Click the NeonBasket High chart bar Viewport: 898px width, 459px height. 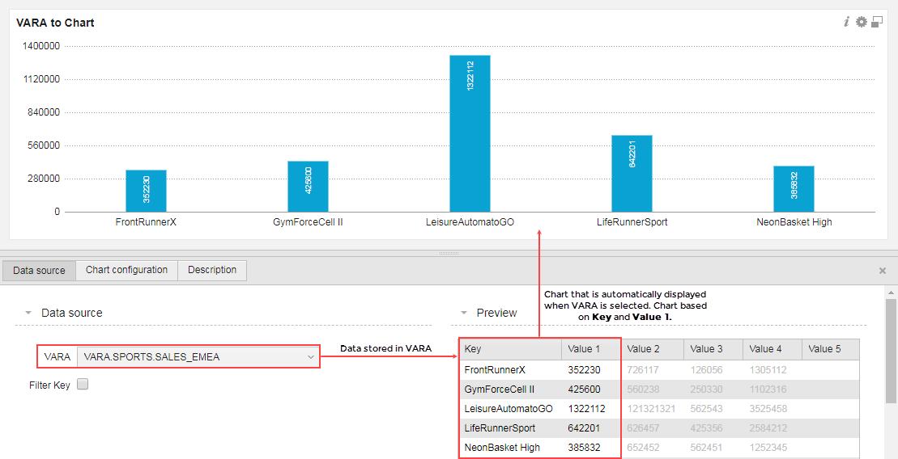[x=794, y=189]
